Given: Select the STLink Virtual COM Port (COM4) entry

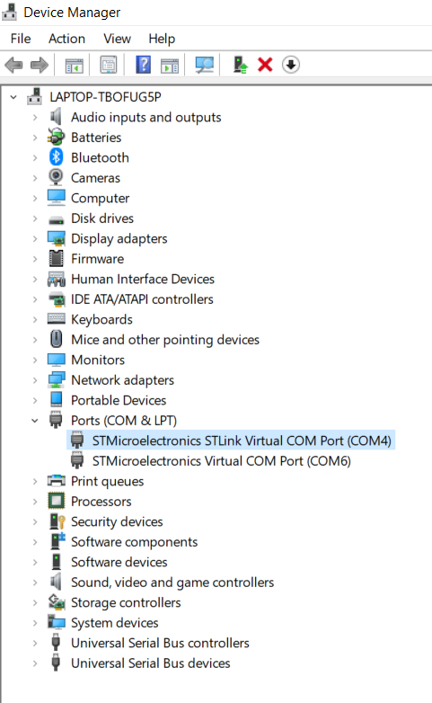Looking at the screenshot, I should coord(242,441).
